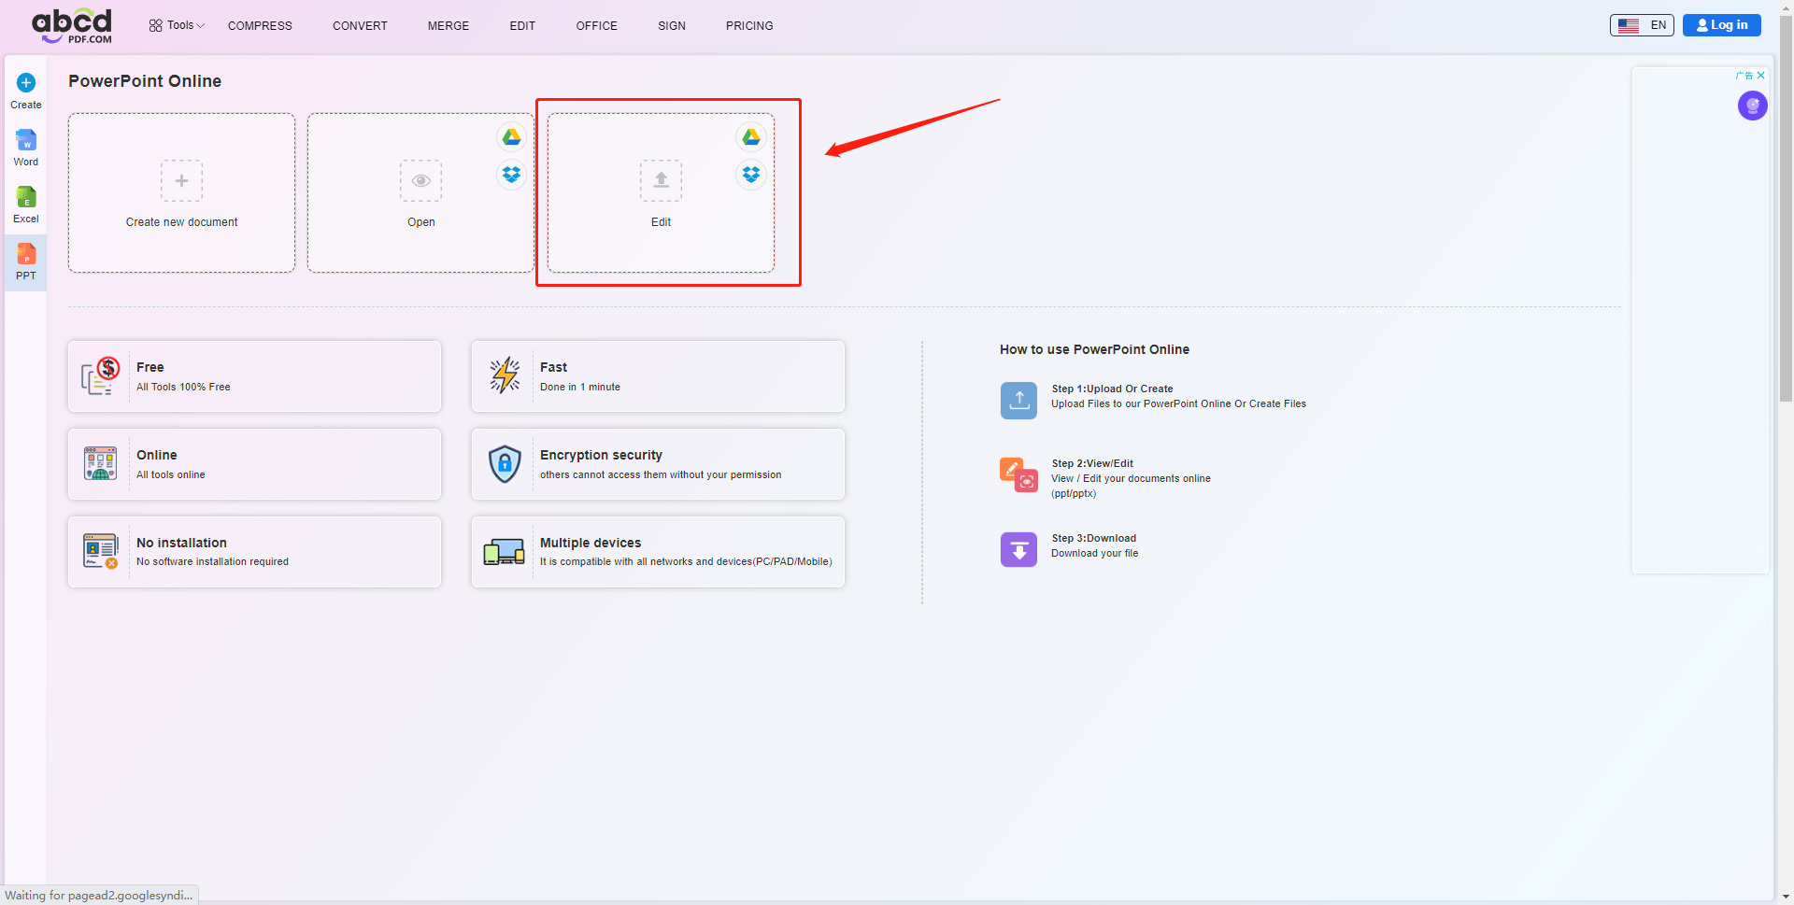Click the eye icon in the Open card

[420, 180]
